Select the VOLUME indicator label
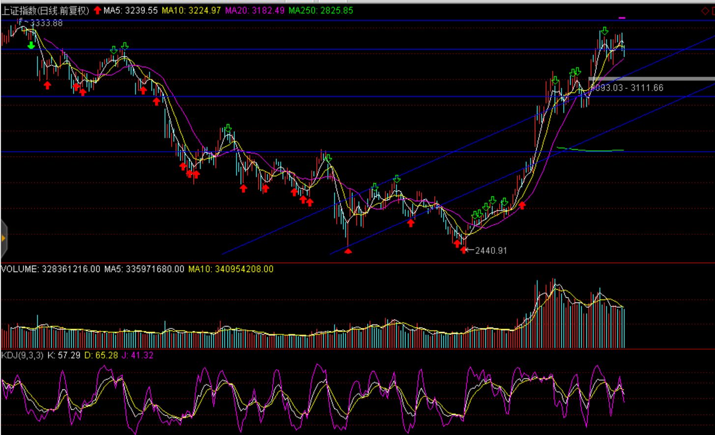Viewport: 715px width, 435px height. coord(20,269)
